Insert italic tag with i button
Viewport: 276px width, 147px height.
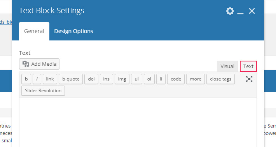[x=37, y=79]
